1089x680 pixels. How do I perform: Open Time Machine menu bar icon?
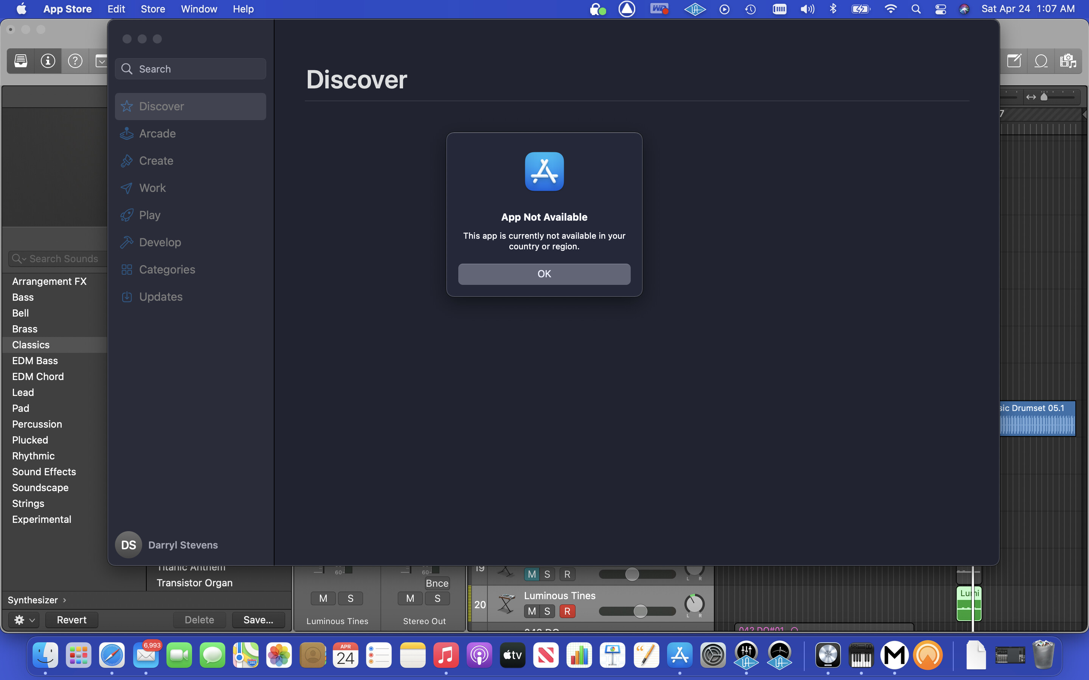click(750, 9)
